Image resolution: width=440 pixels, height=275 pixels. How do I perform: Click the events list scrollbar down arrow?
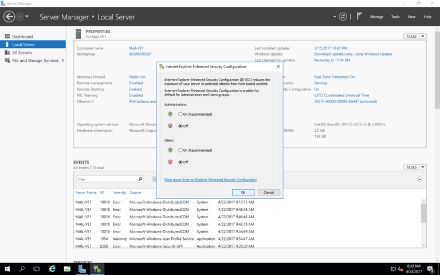424,245
